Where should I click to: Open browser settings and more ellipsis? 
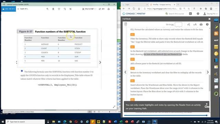(x=216, y=9)
